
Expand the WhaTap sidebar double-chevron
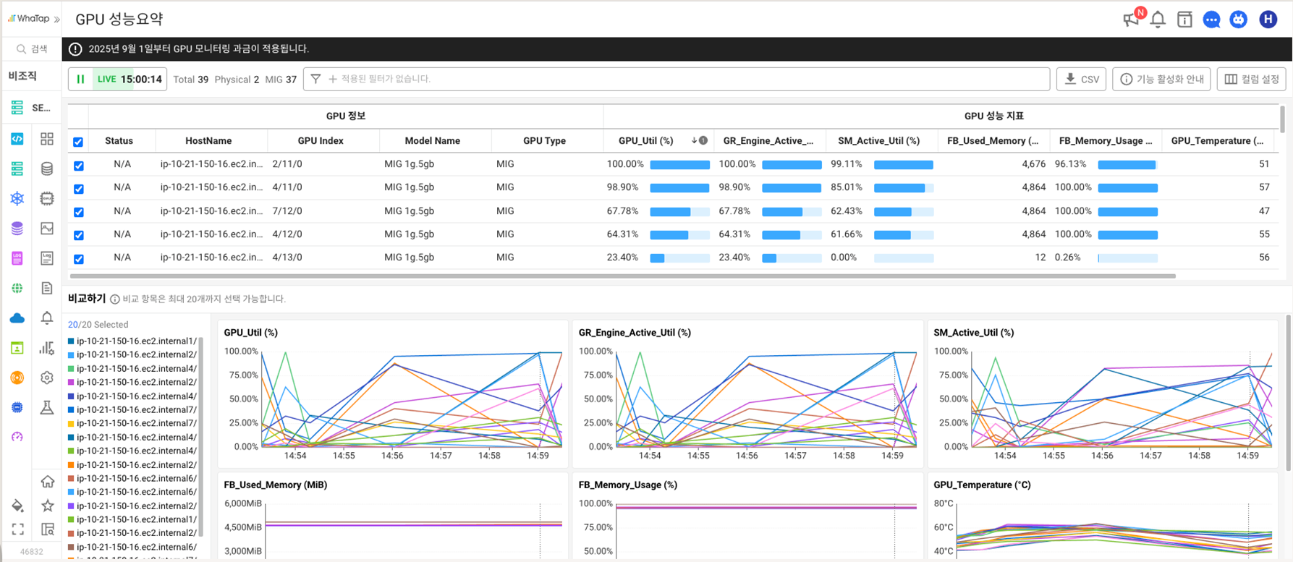[56, 19]
